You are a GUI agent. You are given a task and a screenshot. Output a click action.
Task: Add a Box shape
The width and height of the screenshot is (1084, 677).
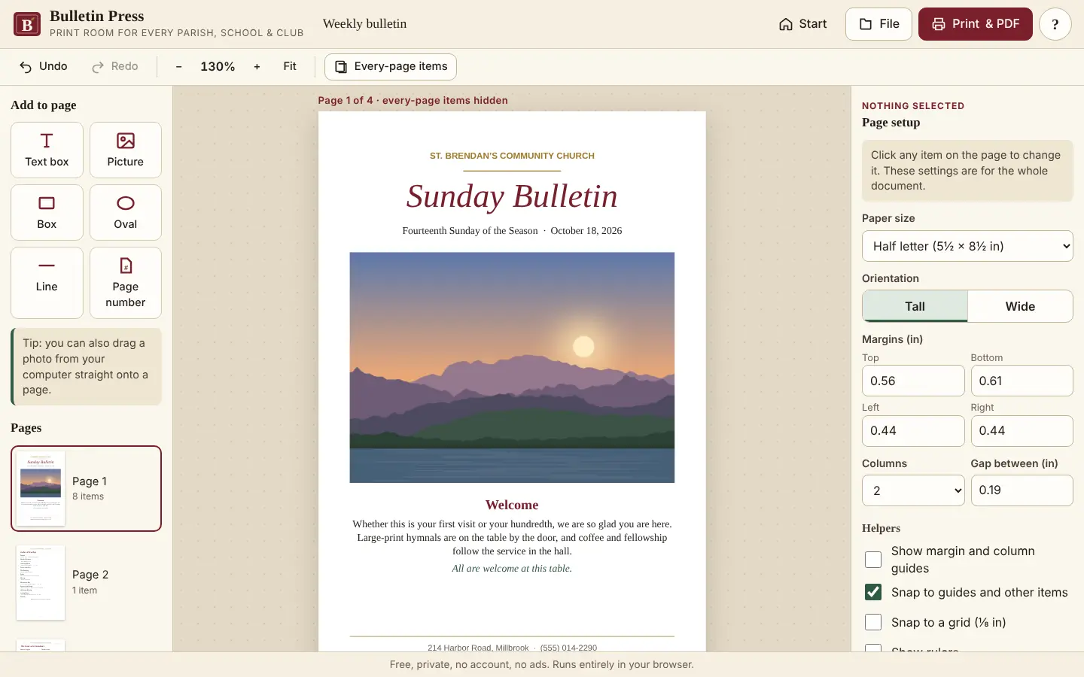(47, 212)
